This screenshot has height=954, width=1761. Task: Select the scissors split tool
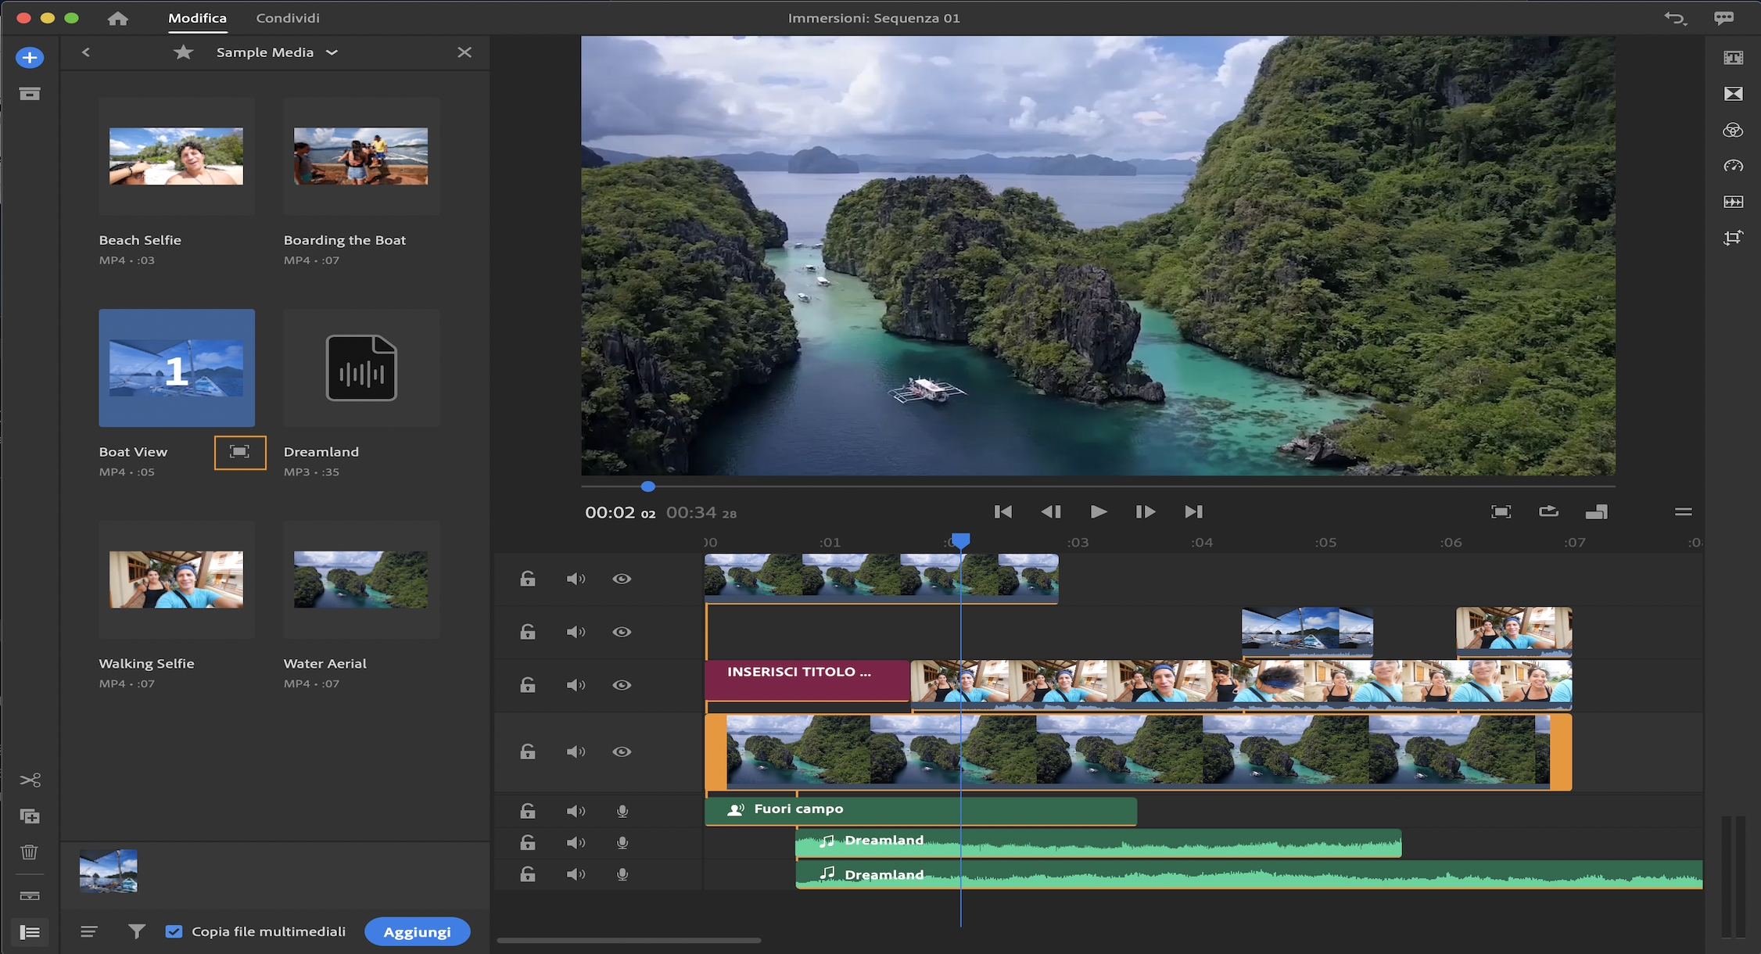coord(30,780)
